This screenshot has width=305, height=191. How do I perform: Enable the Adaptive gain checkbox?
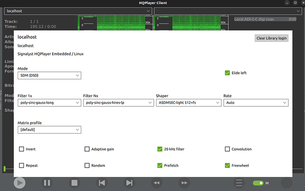87,149
